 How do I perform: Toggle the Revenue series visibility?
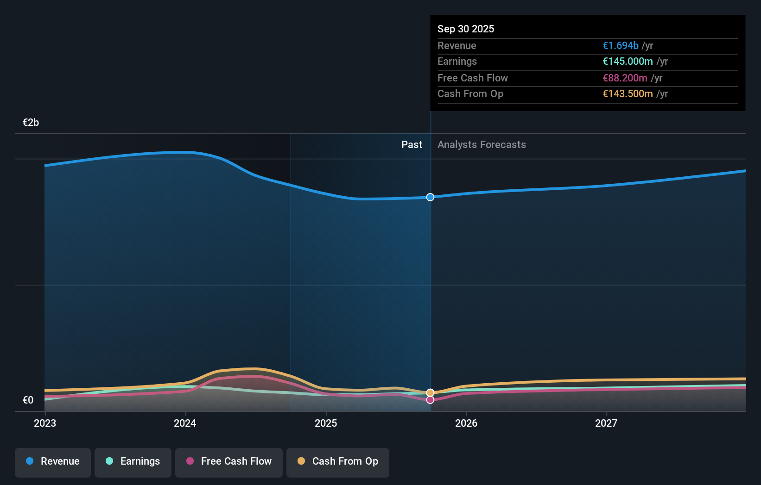point(52,462)
